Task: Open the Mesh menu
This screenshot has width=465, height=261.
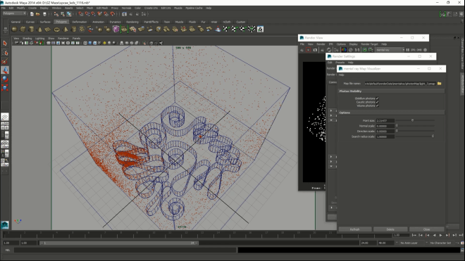Action: tap(89, 8)
